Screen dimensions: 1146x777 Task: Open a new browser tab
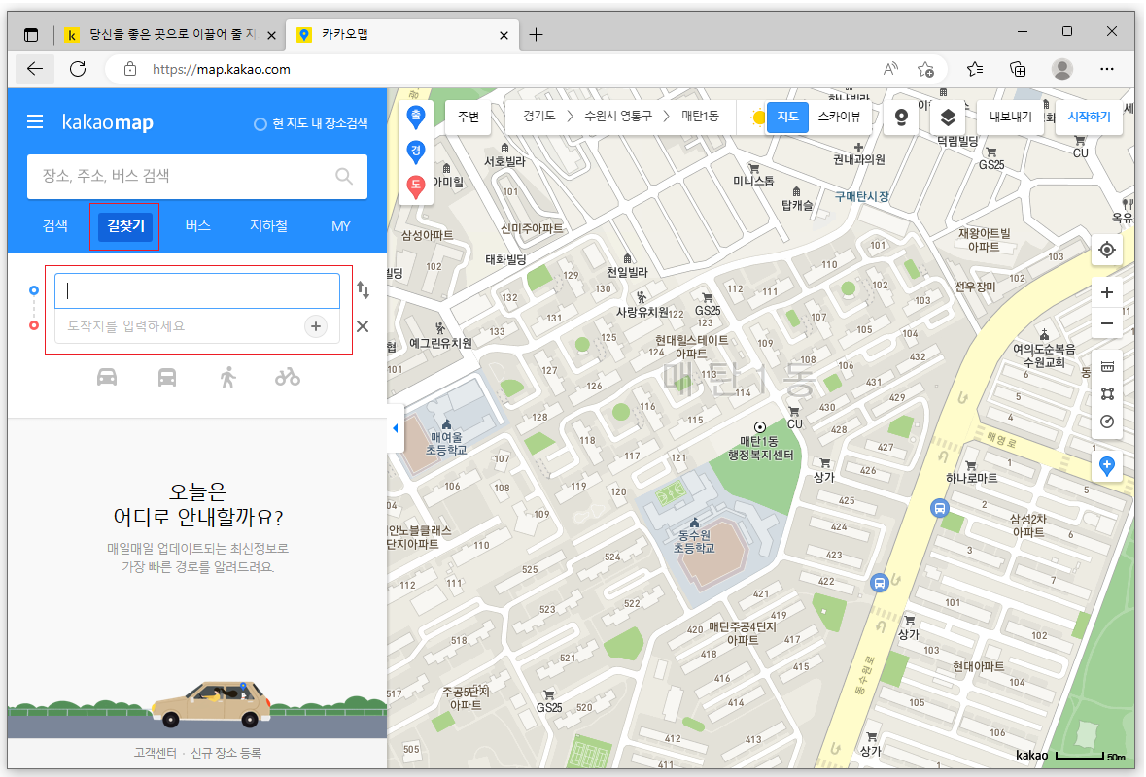(536, 34)
